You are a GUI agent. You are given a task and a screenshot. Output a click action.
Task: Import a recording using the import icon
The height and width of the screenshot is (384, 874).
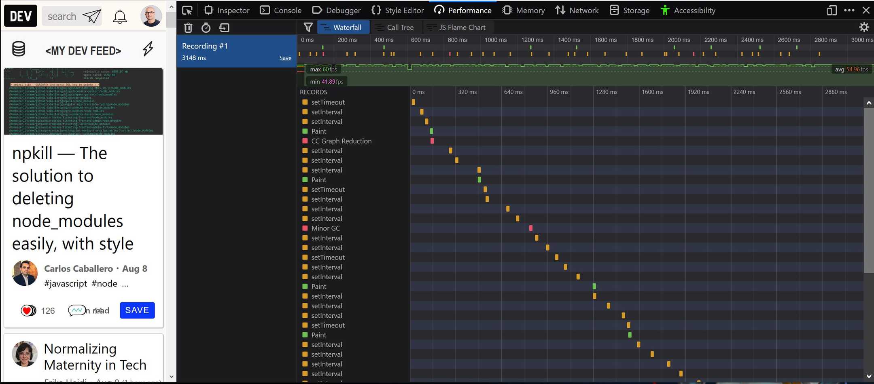(224, 28)
